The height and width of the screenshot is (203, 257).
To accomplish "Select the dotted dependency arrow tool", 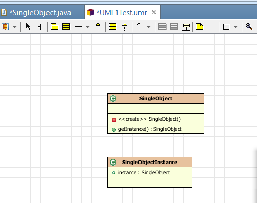I will [x=139, y=27].
